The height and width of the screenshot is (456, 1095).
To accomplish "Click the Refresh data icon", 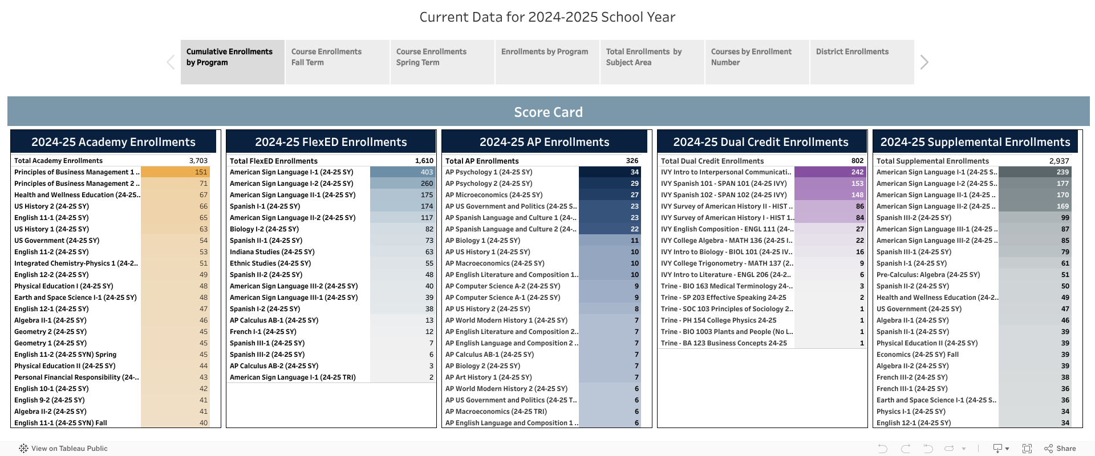I will [950, 449].
